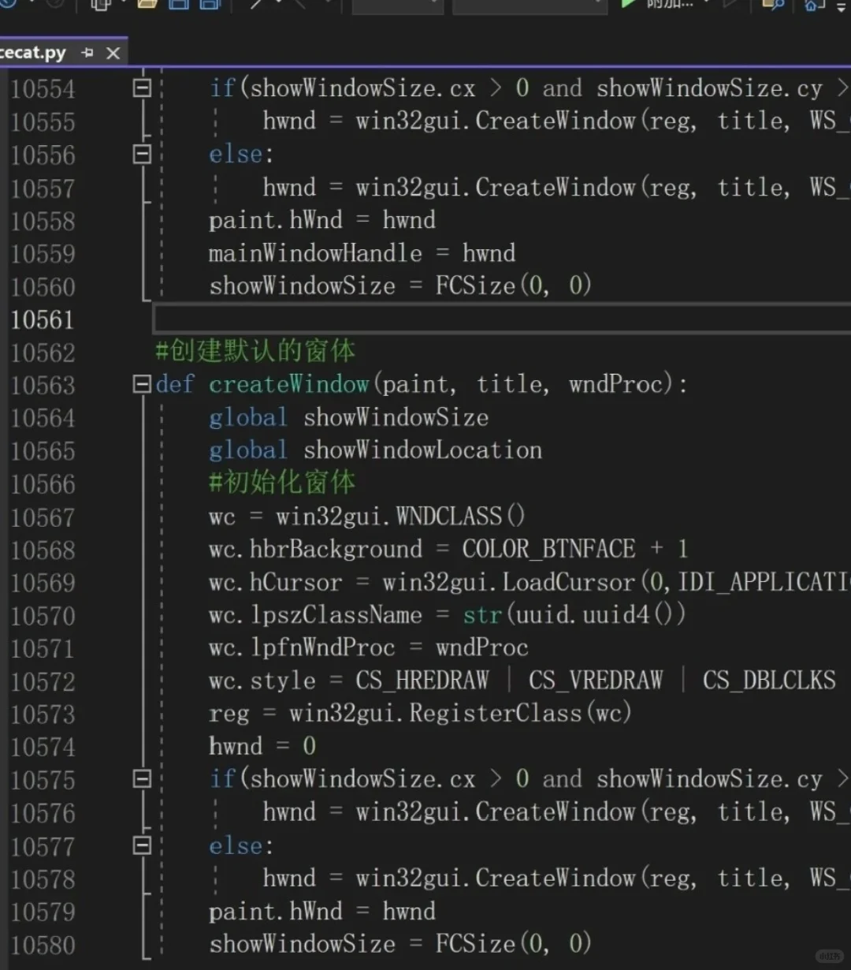
Task: Click the 'hwnd = 0' line
Action: tap(262, 745)
